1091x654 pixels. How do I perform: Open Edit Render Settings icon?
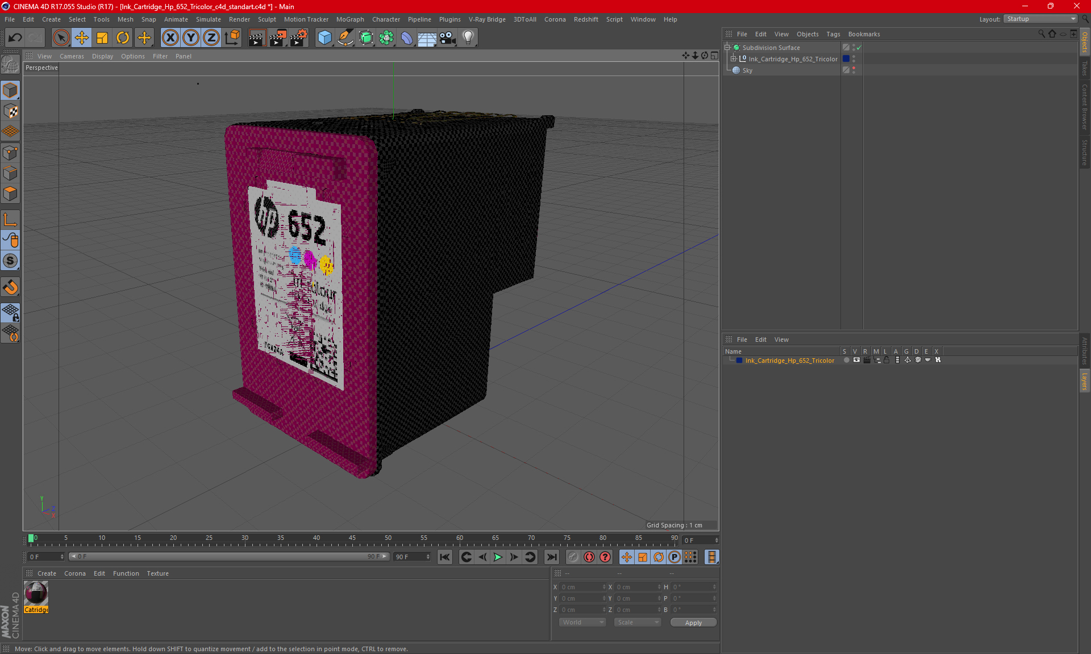[299, 38]
